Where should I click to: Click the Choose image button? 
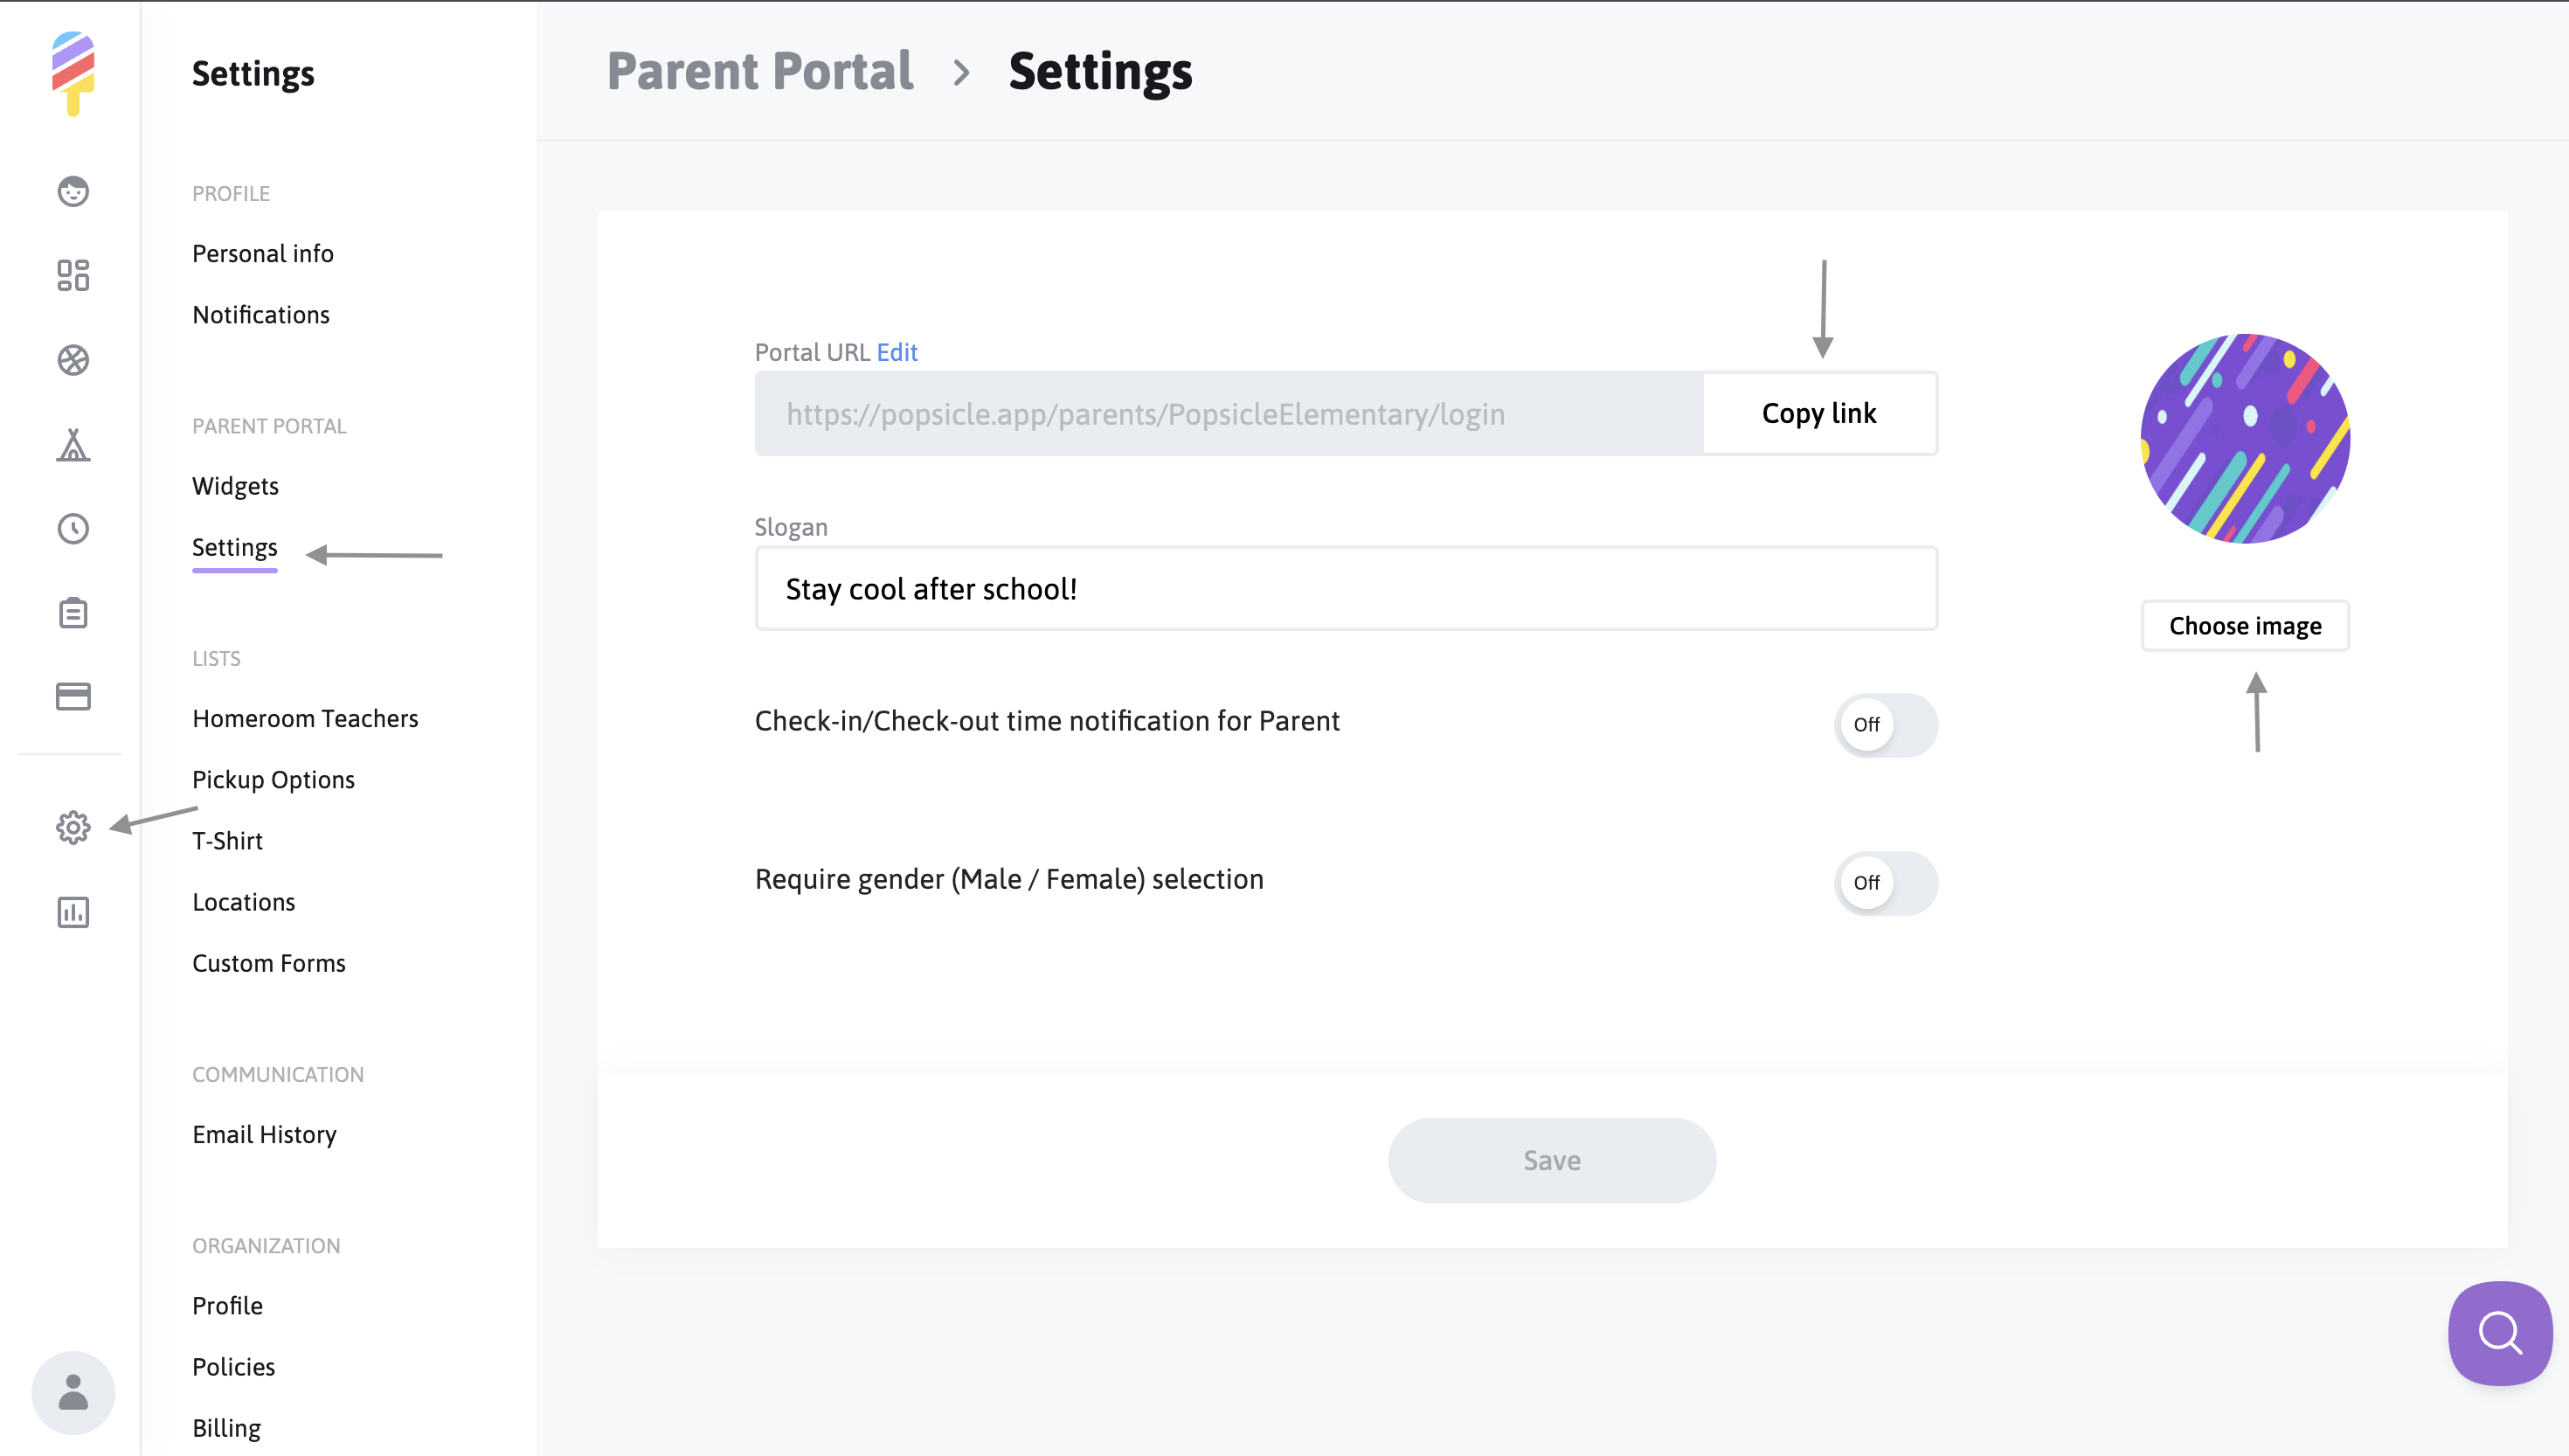tap(2245, 626)
